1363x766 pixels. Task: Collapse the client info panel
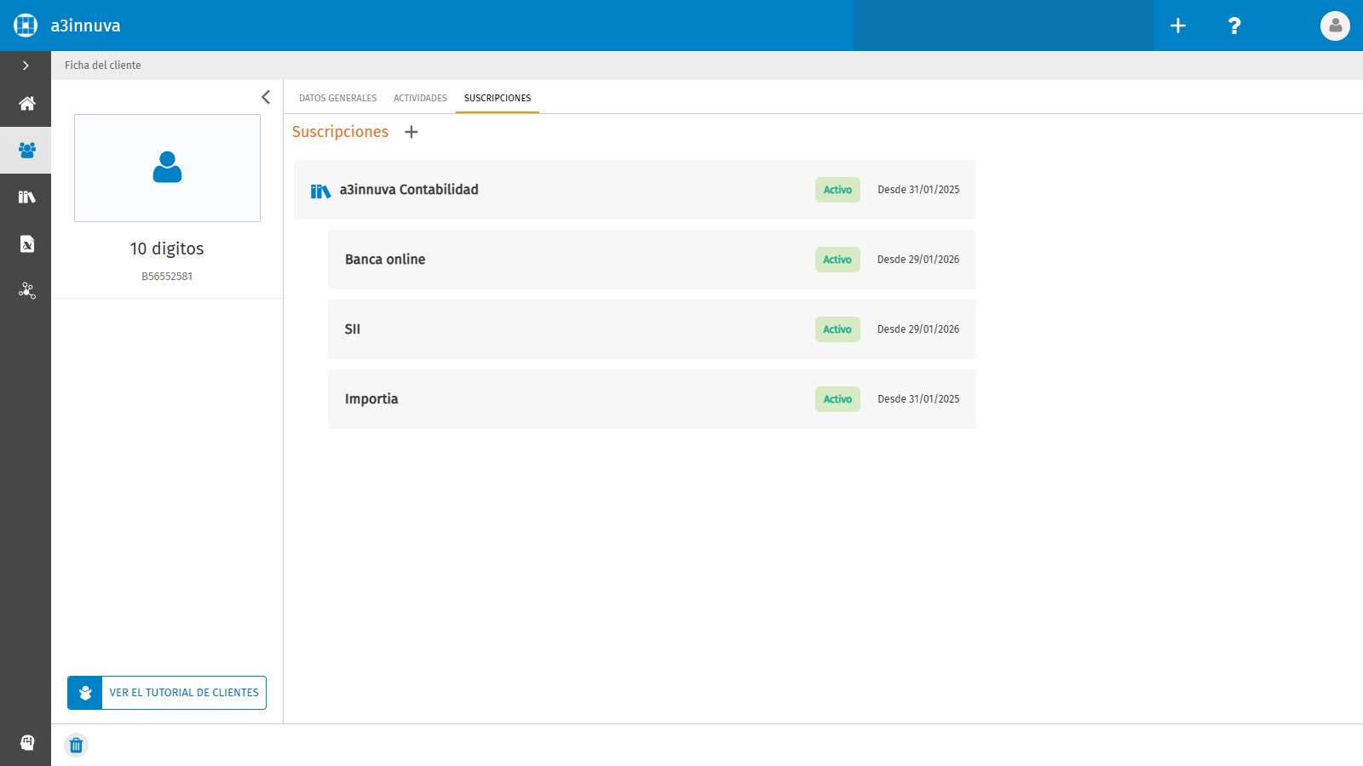[266, 97]
